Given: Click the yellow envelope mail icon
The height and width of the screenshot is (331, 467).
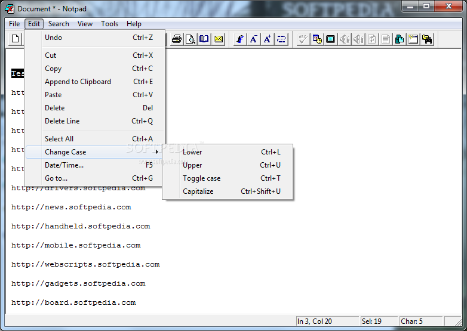Looking at the screenshot, I should [219, 39].
